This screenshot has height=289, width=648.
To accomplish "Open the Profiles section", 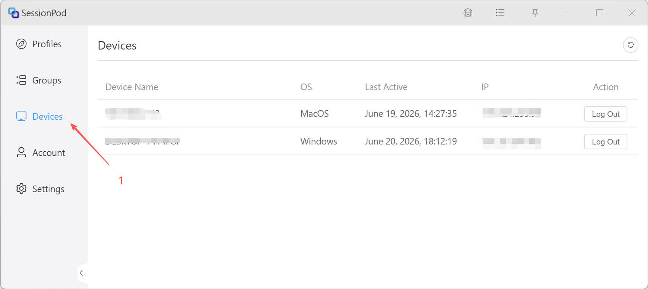I will click(47, 44).
